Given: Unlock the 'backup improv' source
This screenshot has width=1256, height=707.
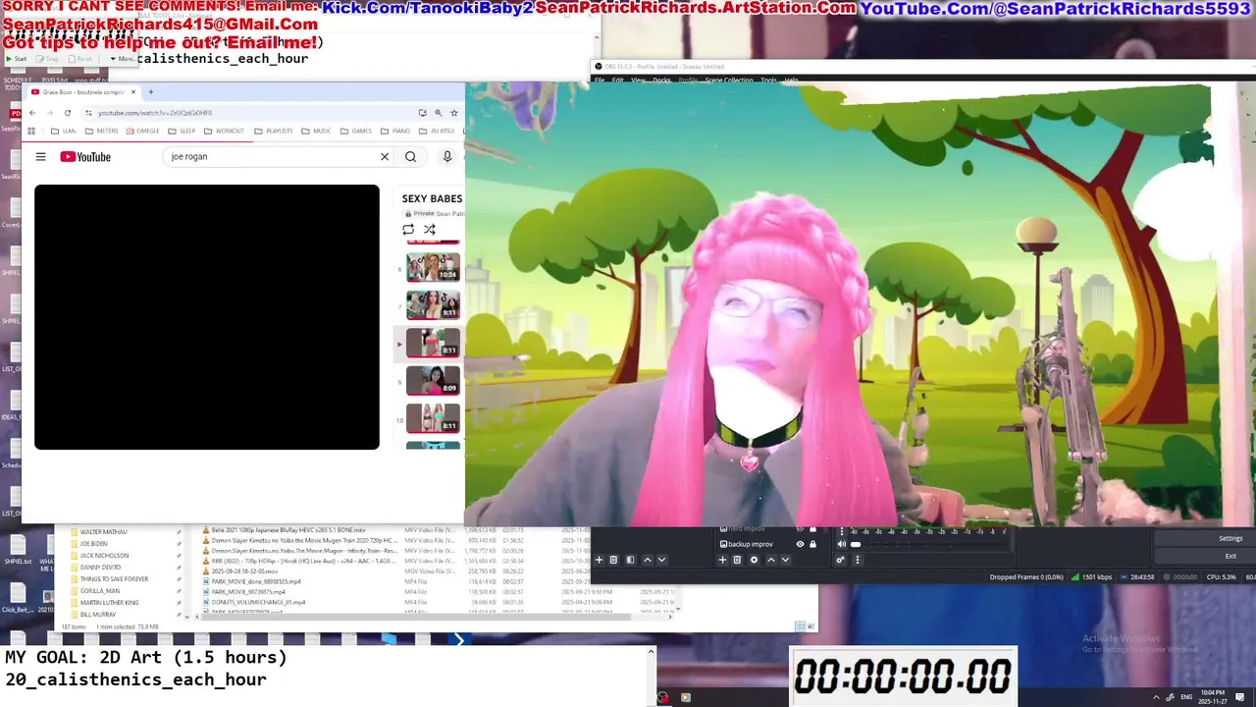Looking at the screenshot, I should (x=812, y=544).
